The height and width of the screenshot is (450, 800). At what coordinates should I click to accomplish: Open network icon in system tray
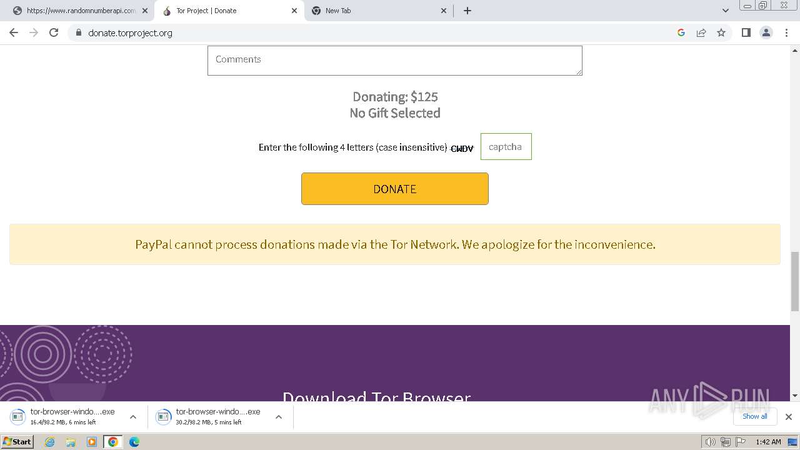tap(725, 442)
